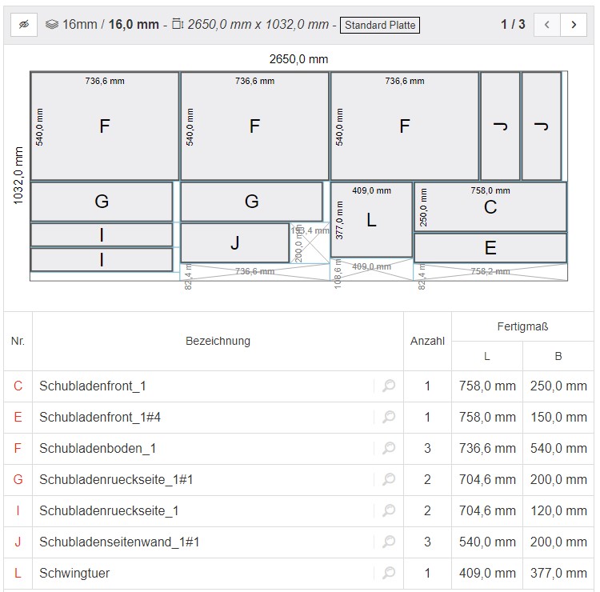Image resolution: width=600 pixels, height=592 pixels.
Task: Click the Standard Platte badge
Action: [380, 25]
